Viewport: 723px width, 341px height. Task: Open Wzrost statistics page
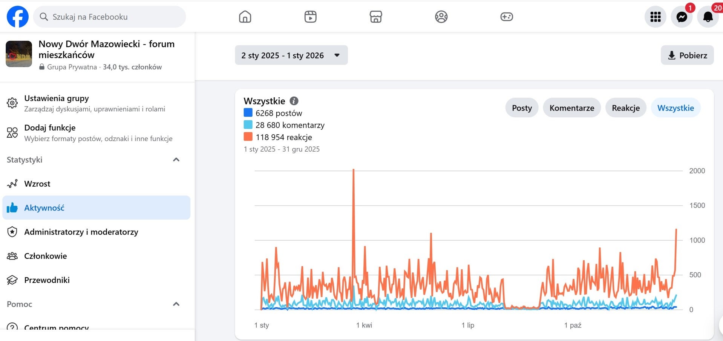(37, 184)
